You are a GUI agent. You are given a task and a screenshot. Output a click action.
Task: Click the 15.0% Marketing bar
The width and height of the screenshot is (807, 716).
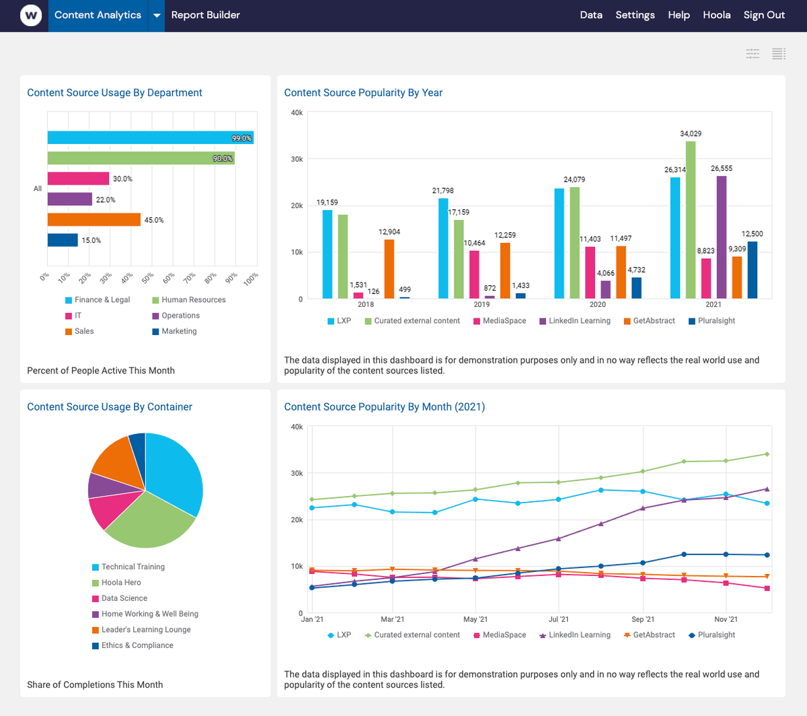63,240
